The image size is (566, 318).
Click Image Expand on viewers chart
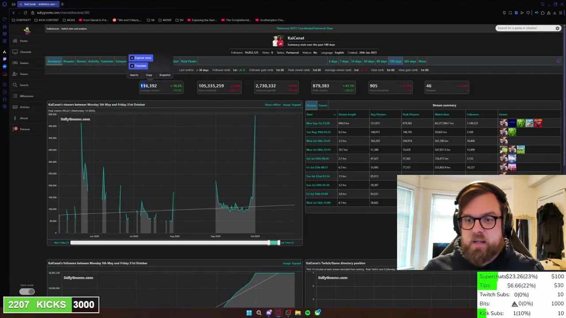coord(292,105)
